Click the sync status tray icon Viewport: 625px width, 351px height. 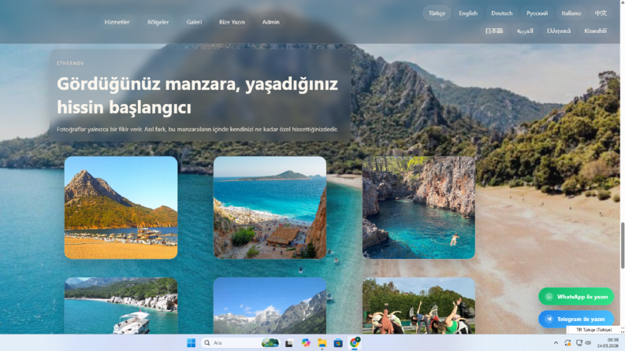pyautogui.click(x=567, y=342)
